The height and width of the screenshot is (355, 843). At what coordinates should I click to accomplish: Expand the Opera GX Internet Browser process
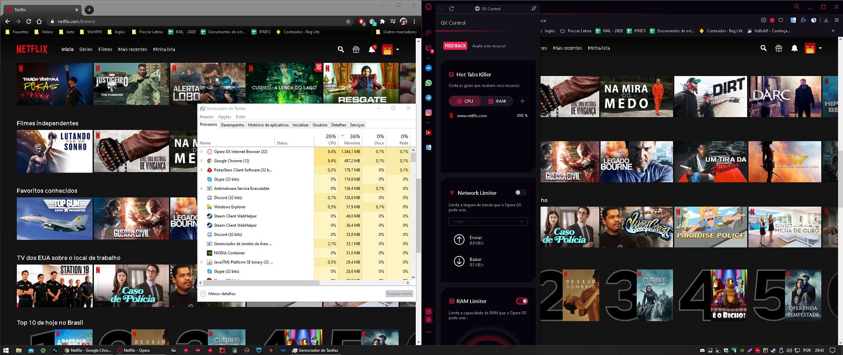tap(201, 152)
